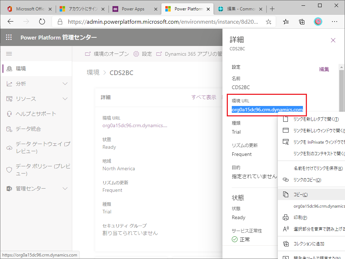
Task: Click the 'North America' region value
Action: [x=119, y=168]
